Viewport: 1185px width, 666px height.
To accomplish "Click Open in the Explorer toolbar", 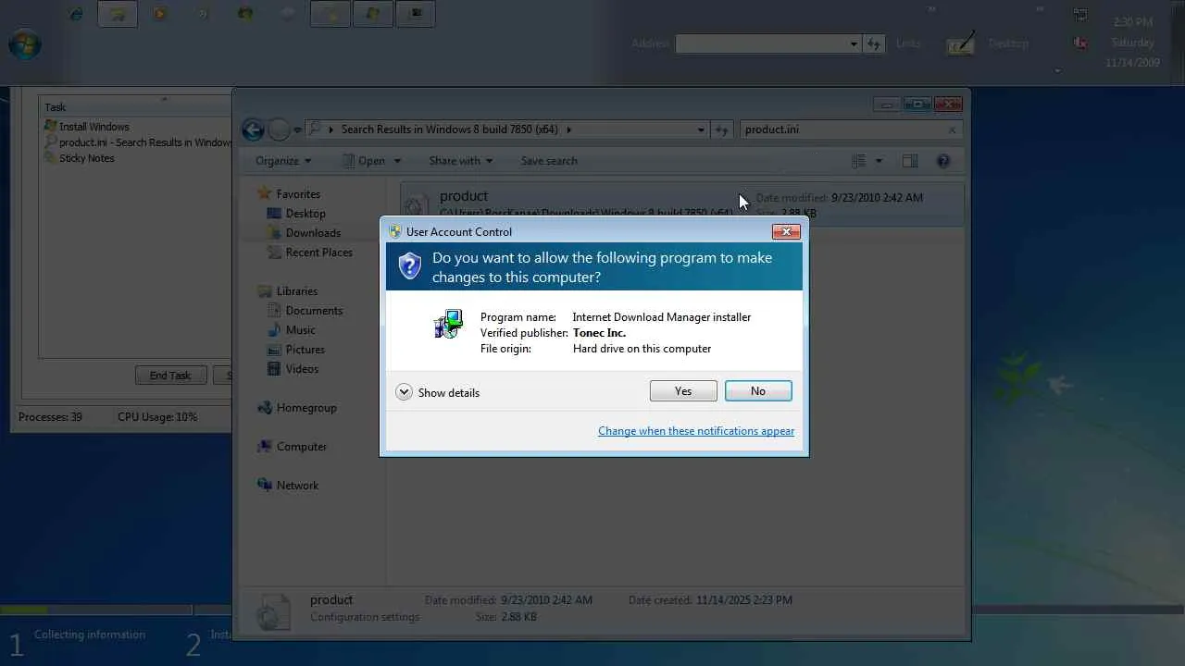I will (365, 161).
